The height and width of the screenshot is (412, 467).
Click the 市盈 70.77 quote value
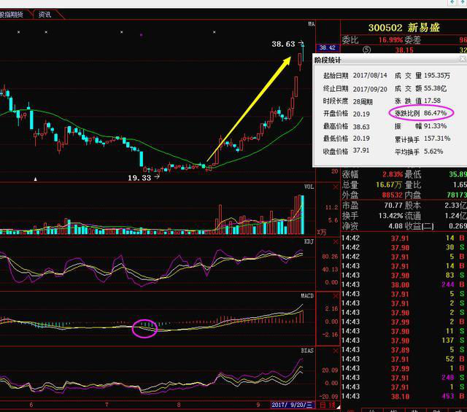(393, 206)
